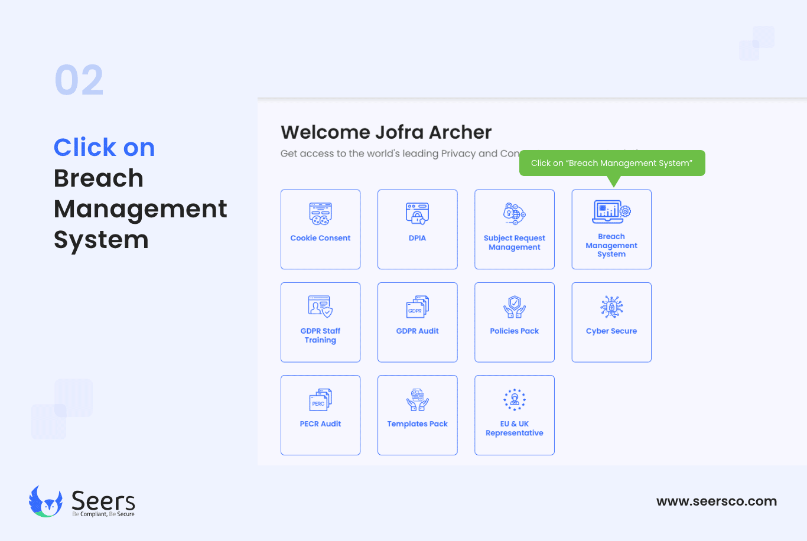The image size is (807, 541).
Task: Click the Seers owl logo
Action: 45,501
